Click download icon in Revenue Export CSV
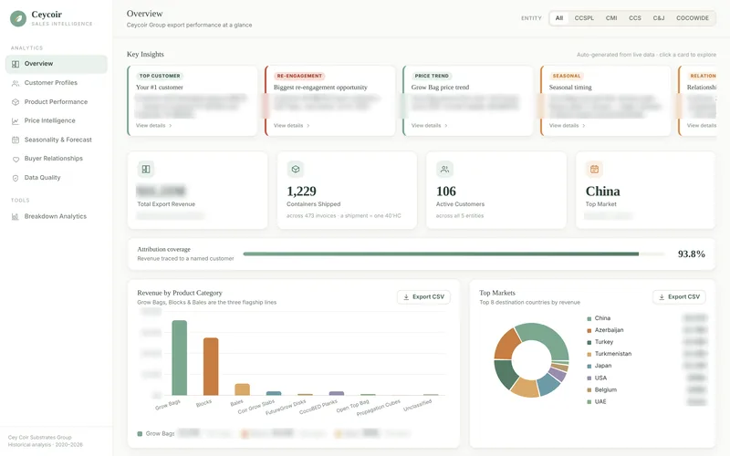The width and height of the screenshot is (730, 456). pos(406,297)
